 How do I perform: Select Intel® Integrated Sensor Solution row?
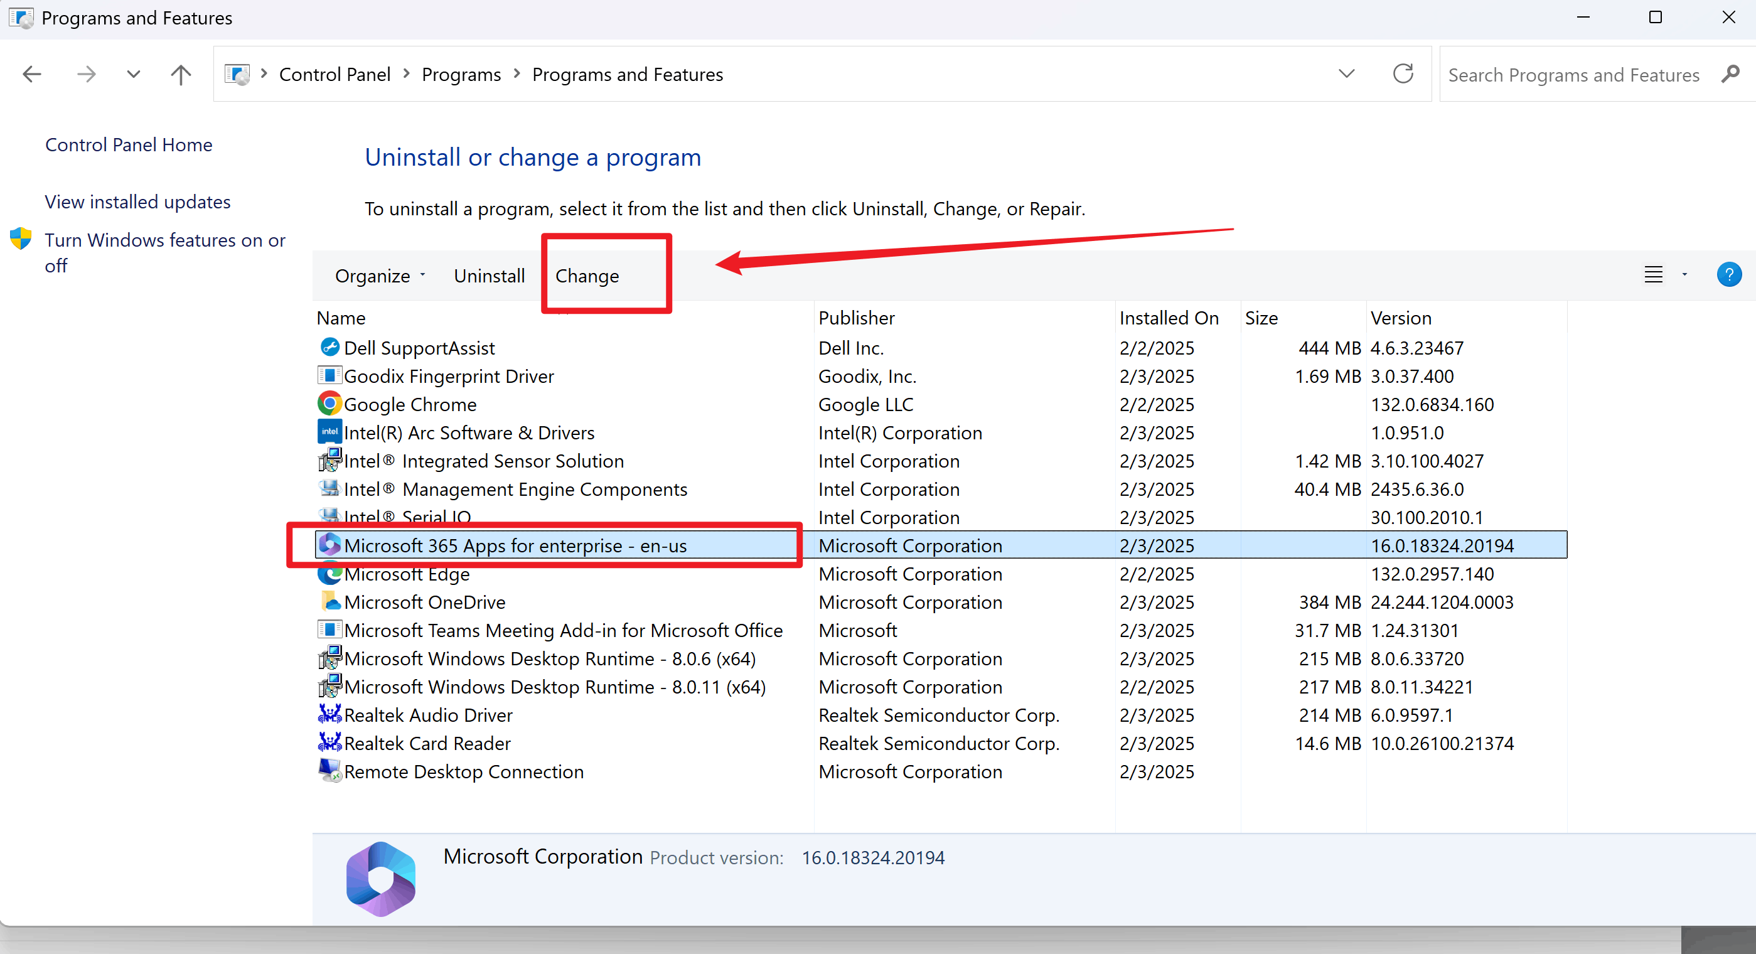pos(941,460)
